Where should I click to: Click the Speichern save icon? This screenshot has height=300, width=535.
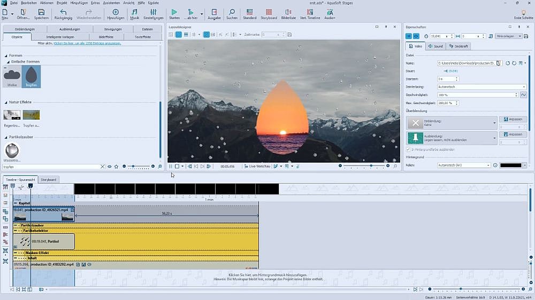41,12
